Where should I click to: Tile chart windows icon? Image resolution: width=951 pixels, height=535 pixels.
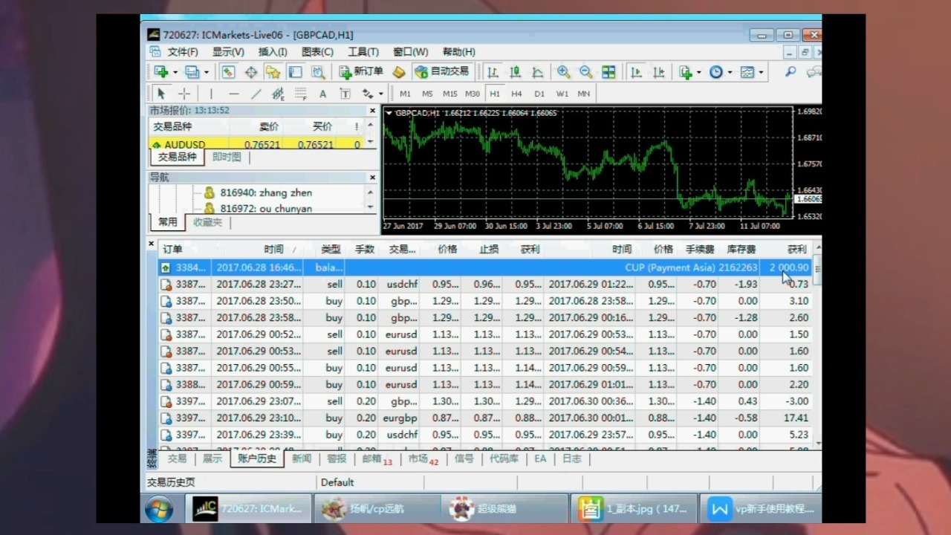click(608, 72)
